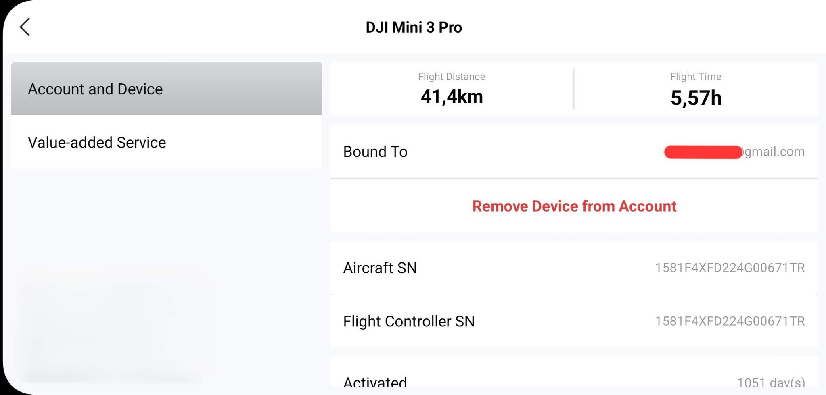The height and width of the screenshot is (395, 826).
Task: Tap the bound gmail.com address text
Action: [x=774, y=152]
